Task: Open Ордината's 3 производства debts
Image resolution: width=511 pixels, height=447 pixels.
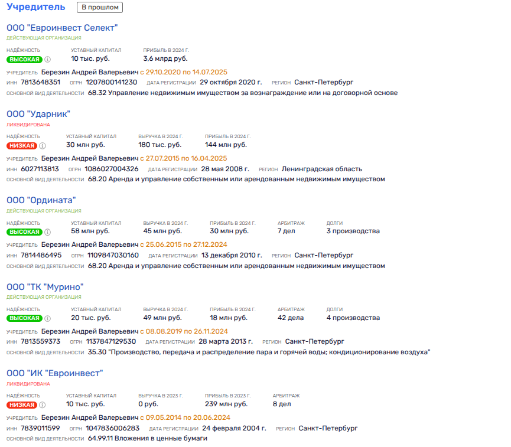Action: click(x=353, y=231)
